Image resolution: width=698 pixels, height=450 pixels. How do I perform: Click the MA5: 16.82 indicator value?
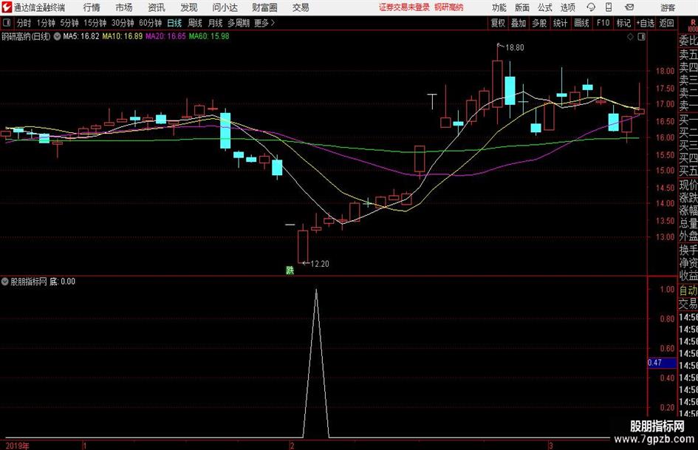pos(81,36)
